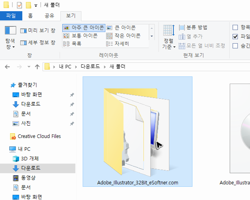
Task: Open the 탐색 창 navigation pane dropdown
Action: 10,38
